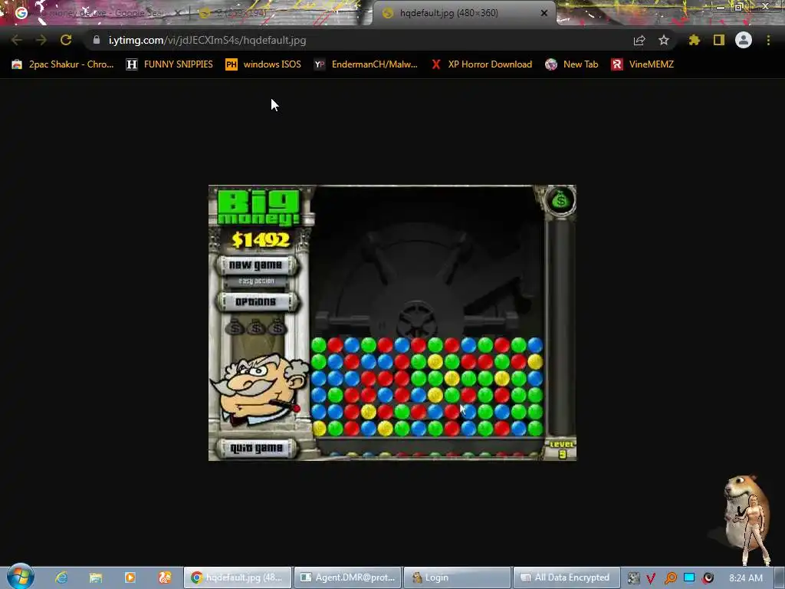Viewport: 785px width, 589px height.
Task: Switch to Chrome hqdefault.jpg taskbar button
Action: click(238, 577)
